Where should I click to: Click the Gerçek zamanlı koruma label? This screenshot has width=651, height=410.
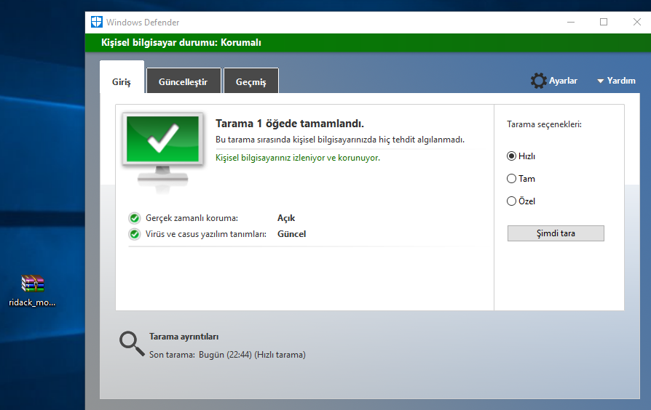pos(192,218)
